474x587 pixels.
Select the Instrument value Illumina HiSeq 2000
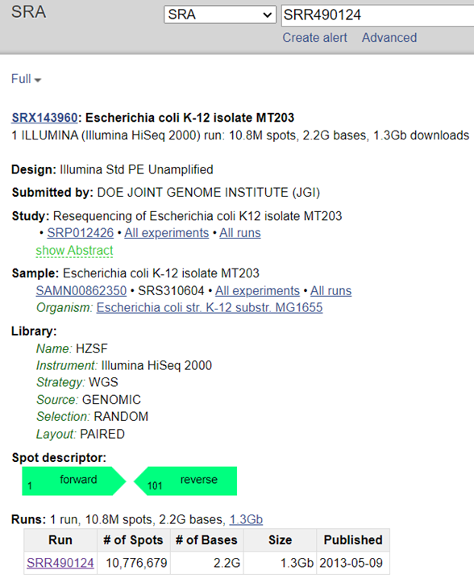(156, 365)
